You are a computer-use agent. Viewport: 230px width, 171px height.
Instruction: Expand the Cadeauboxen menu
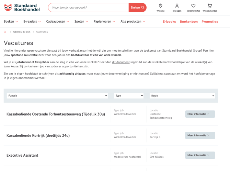click(x=58, y=22)
